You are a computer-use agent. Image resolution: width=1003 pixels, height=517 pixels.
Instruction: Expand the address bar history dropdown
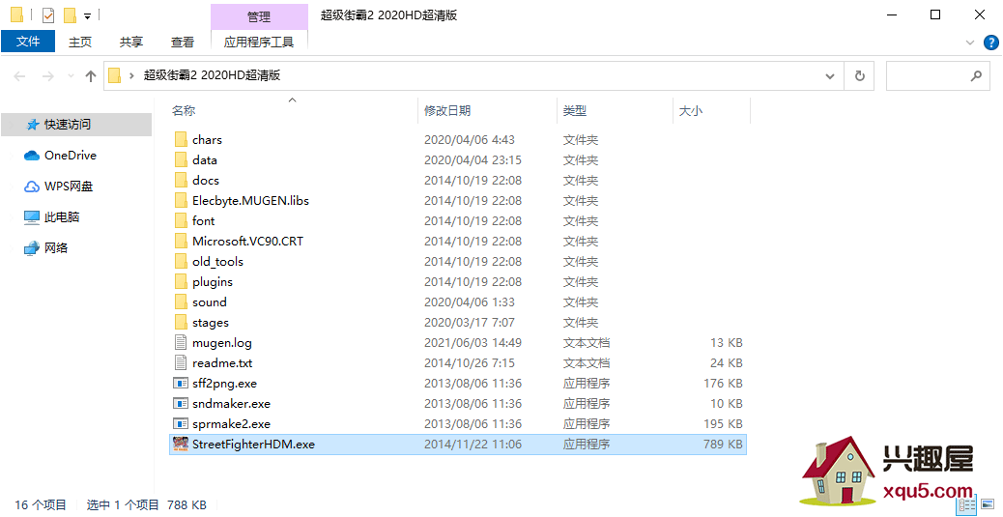pos(830,75)
